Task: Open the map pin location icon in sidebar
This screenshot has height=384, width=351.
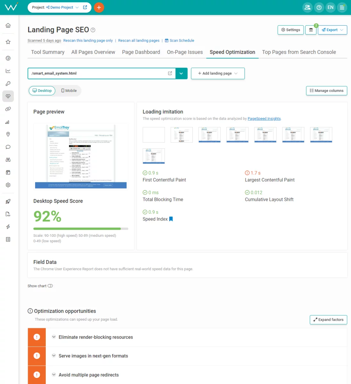Action: point(8,134)
